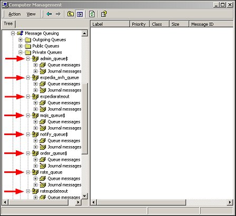This screenshot has height=216, width=236.
Task: Collapse the mqis_queue$ node
Action: (x=28, y=115)
